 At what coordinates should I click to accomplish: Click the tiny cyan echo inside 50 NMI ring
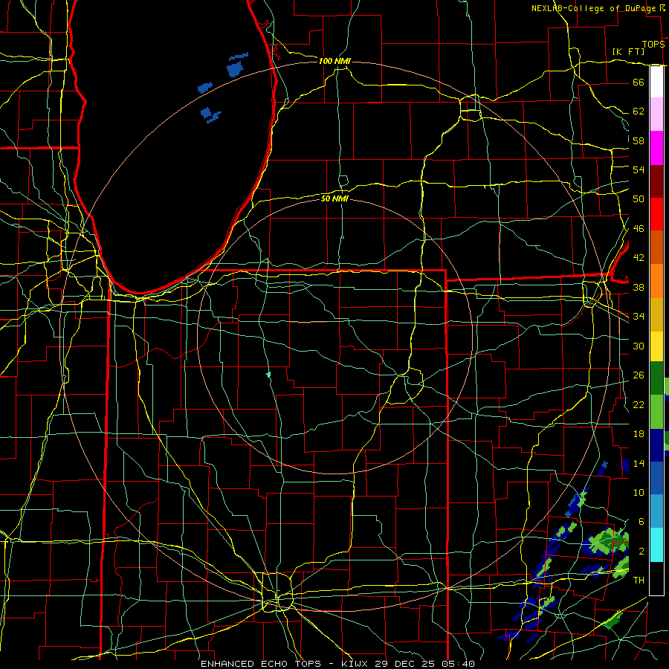(268, 375)
